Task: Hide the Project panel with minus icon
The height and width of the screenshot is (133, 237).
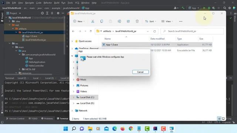Action: [63, 13]
